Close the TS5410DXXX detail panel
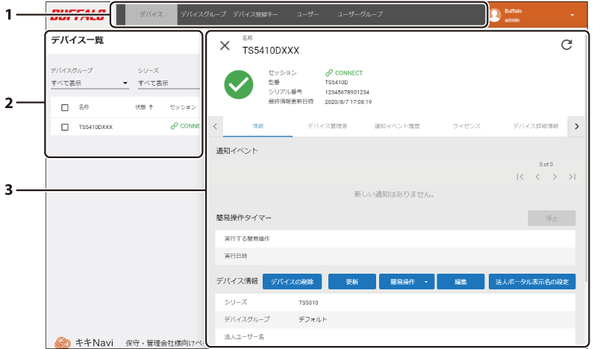The width and height of the screenshot is (597, 349). tap(225, 45)
